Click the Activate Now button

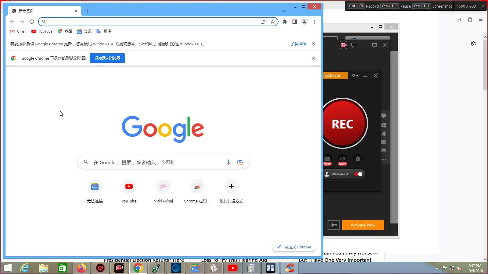pos(363,225)
